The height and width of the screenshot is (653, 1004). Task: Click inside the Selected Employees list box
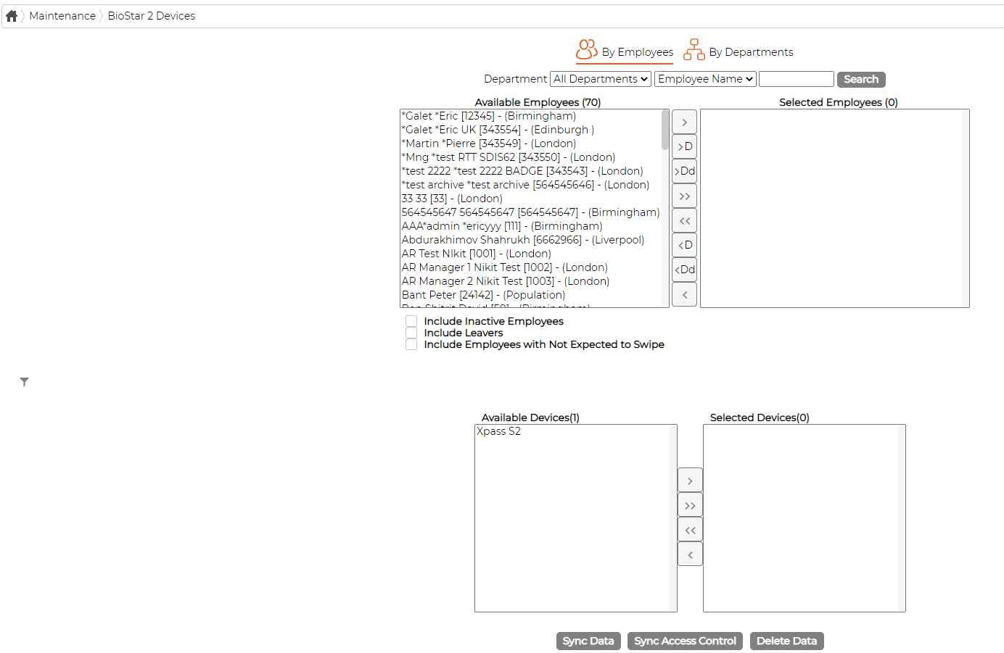point(834,208)
